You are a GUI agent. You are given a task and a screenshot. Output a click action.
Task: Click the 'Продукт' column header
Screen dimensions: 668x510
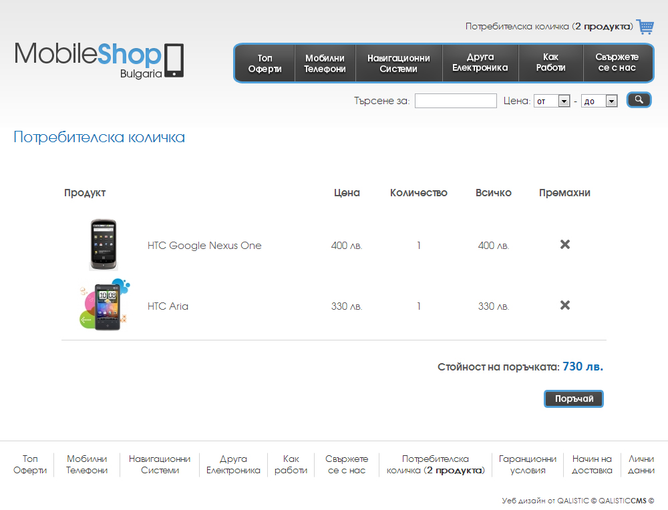pyautogui.click(x=85, y=193)
